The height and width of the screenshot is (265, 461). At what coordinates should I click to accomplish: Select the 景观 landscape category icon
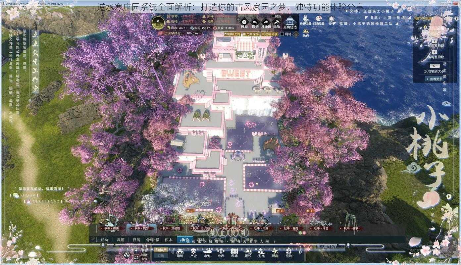[x=248, y=253]
